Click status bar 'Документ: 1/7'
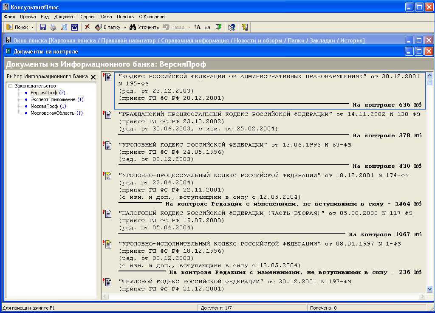435x313 pixels. (216, 308)
